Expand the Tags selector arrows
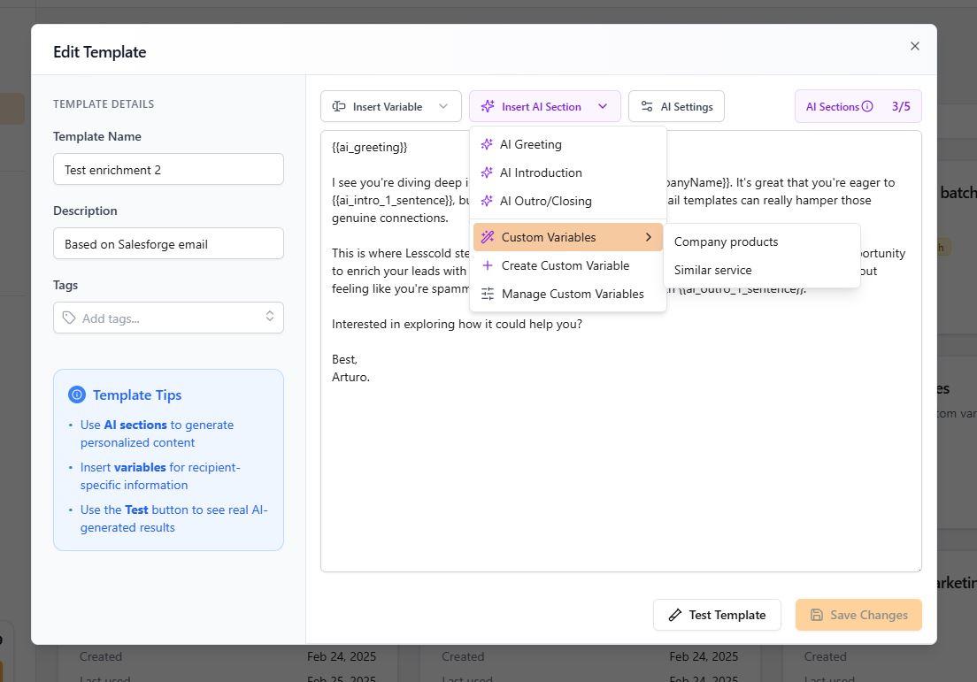 (270, 316)
